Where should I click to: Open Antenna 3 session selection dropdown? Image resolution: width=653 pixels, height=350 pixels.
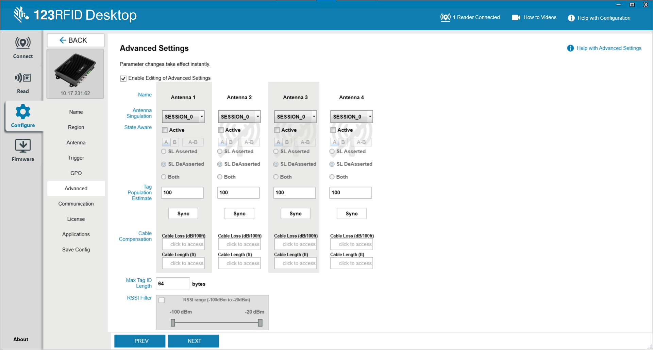pos(295,117)
